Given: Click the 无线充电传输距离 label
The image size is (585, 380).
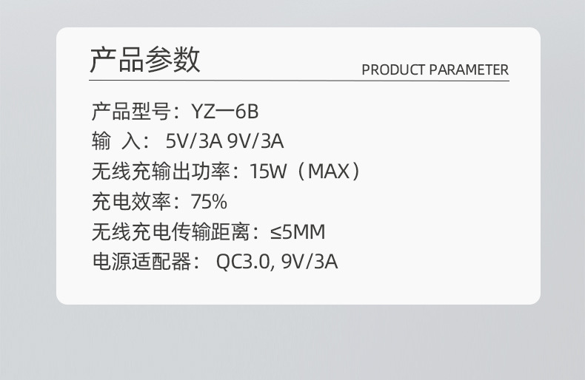Looking at the screenshot, I should coord(171,231).
